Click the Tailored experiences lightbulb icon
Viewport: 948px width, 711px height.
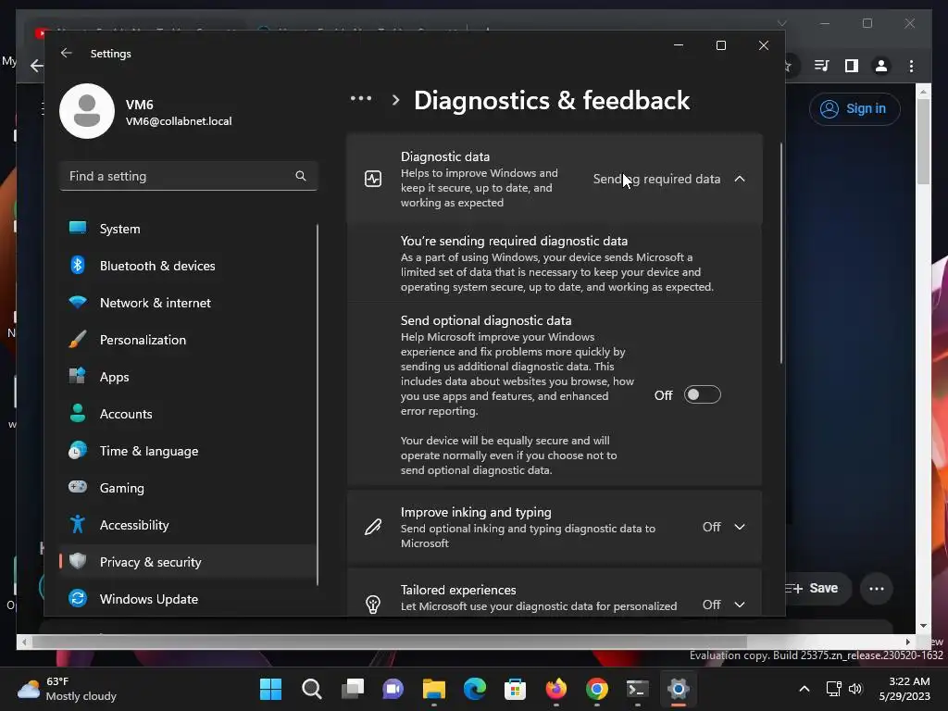[x=373, y=605]
